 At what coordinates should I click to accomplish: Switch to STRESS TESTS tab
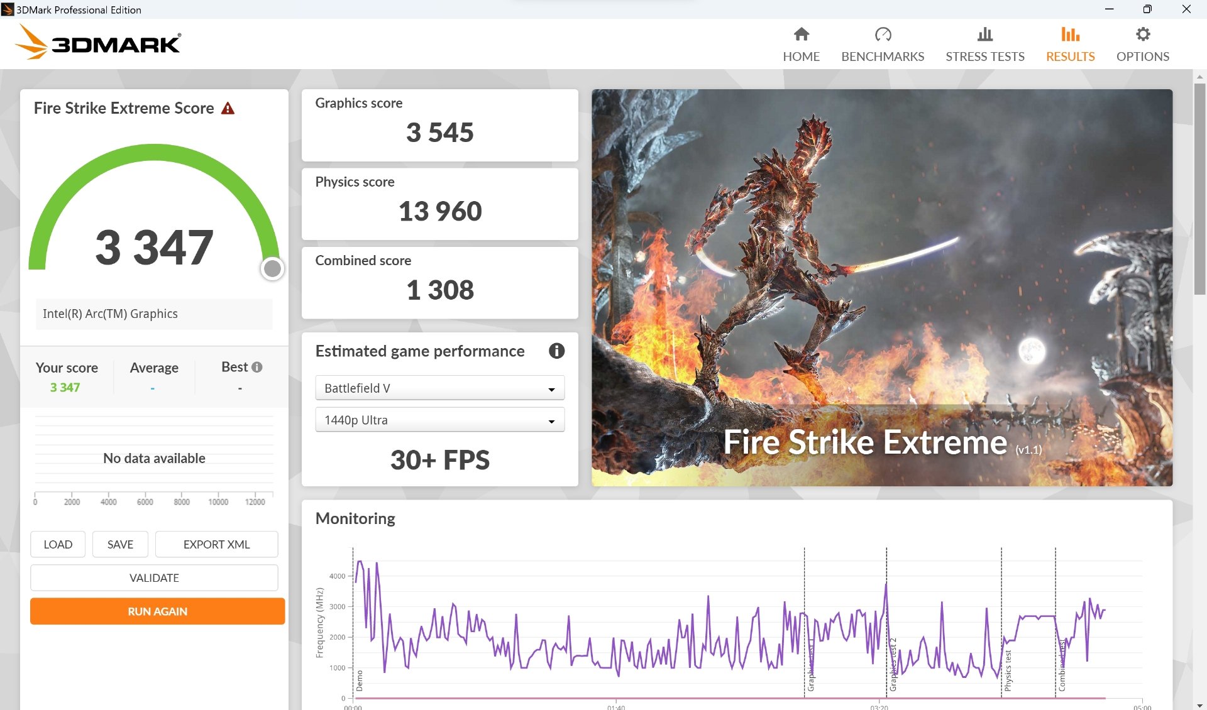[x=985, y=44]
